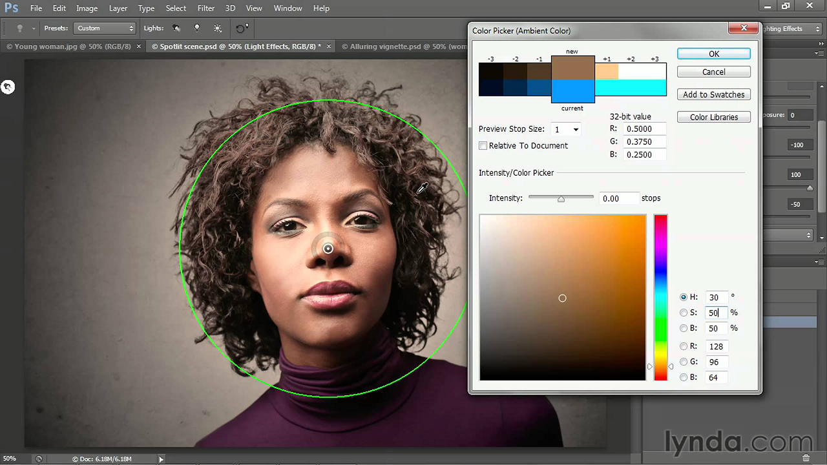Viewport: 827px width, 465px height.
Task: Click the Add to Swatches button
Action: [x=713, y=94]
